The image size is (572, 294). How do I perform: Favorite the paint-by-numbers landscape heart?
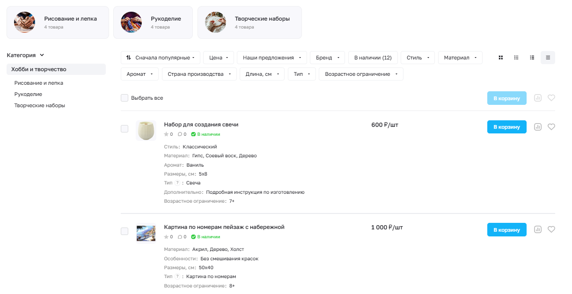tap(551, 229)
